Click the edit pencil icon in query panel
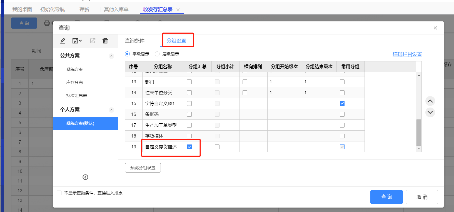Viewport: 454px width, 212px height. click(x=63, y=41)
